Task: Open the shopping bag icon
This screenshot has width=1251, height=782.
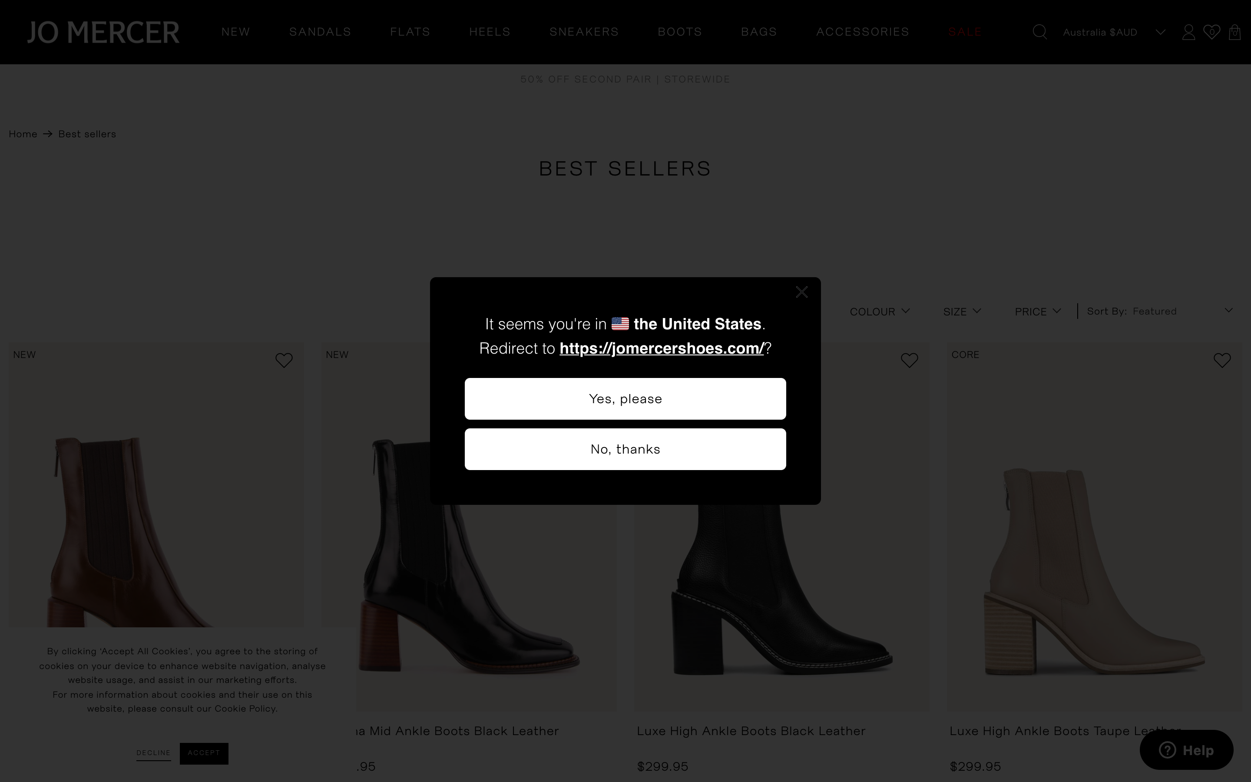Action: tap(1235, 32)
